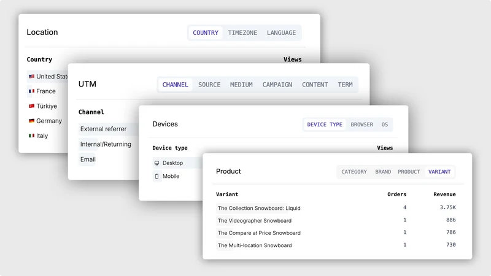Open the TERM tab in UTM
Screen dimensions: 491x276
(x=345, y=85)
